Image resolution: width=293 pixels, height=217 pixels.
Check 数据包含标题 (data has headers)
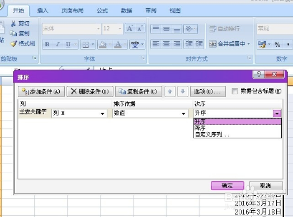click(x=235, y=91)
